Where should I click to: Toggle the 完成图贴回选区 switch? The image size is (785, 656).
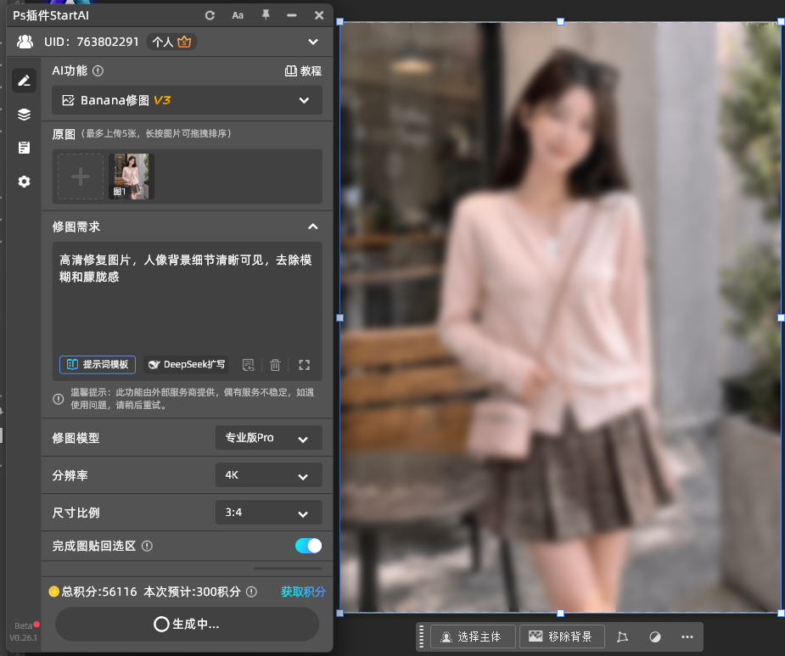point(308,546)
